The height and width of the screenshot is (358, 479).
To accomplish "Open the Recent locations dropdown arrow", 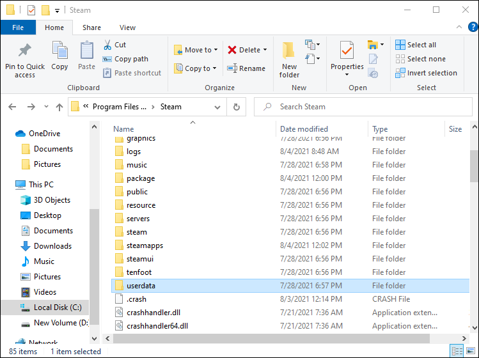I will pos(46,107).
